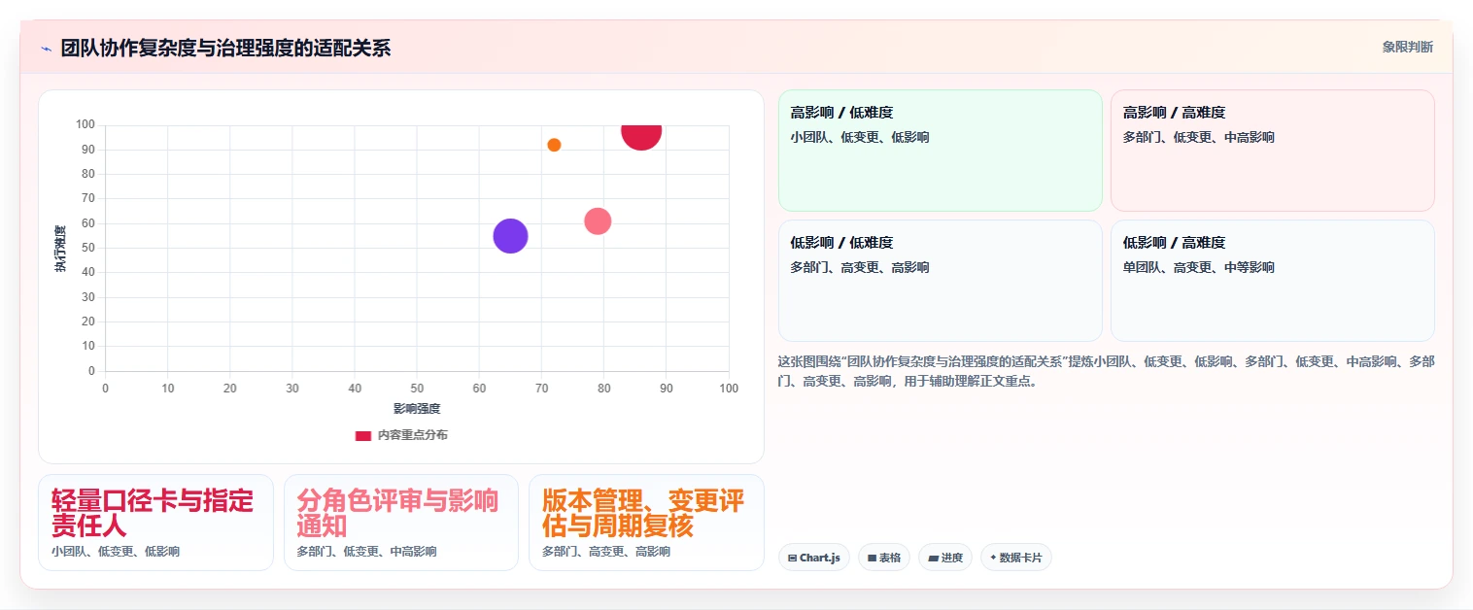Click the icon in the 进度 tag

point(933,558)
